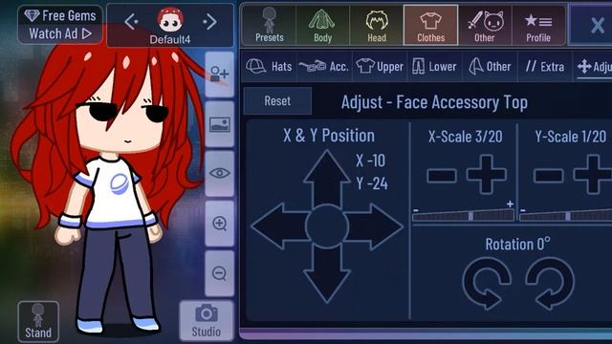Open the Head tab
This screenshot has width=612, height=344.
pos(376,26)
